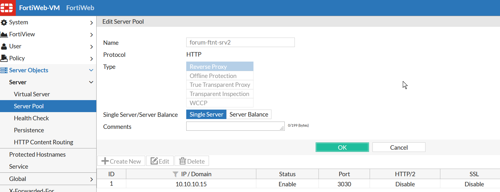Choose Transparent Inspection type
Viewport: 500px width, 192px height.
[x=220, y=94]
